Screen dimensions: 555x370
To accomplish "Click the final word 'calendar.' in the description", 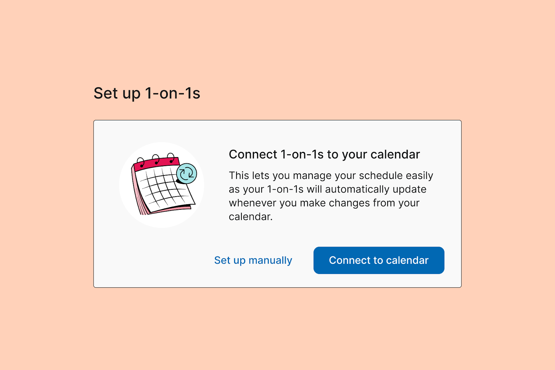I will [251, 217].
